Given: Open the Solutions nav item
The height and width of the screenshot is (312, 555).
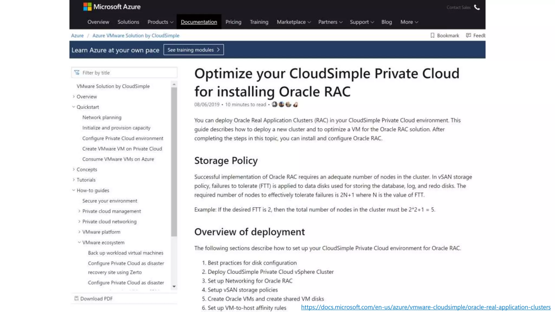Looking at the screenshot, I should tap(128, 22).
